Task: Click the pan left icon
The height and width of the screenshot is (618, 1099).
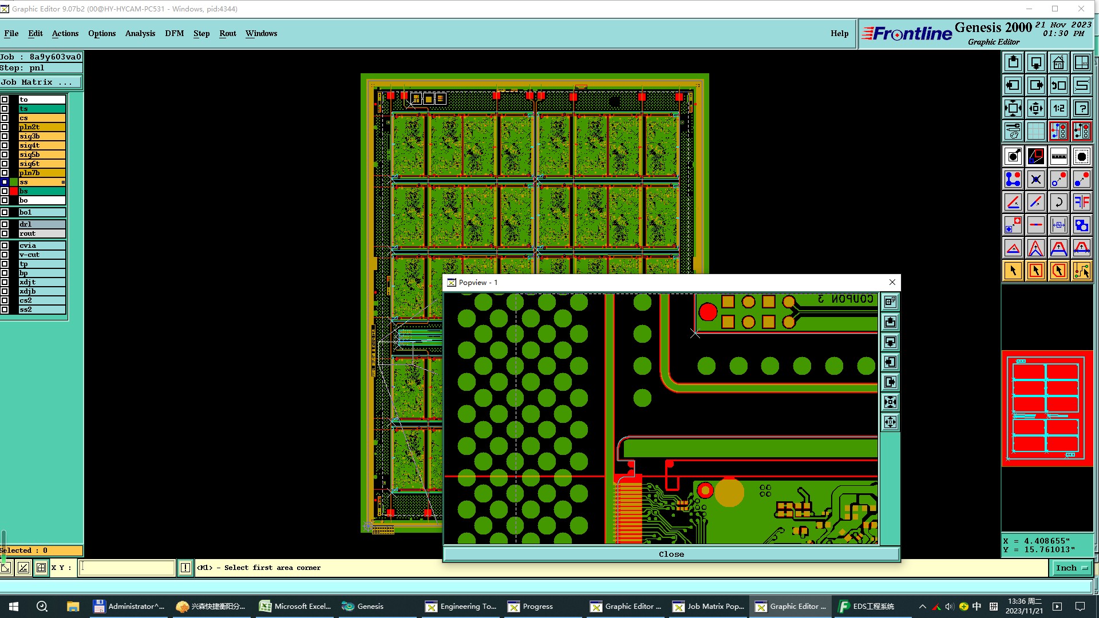Action: click(1013, 85)
